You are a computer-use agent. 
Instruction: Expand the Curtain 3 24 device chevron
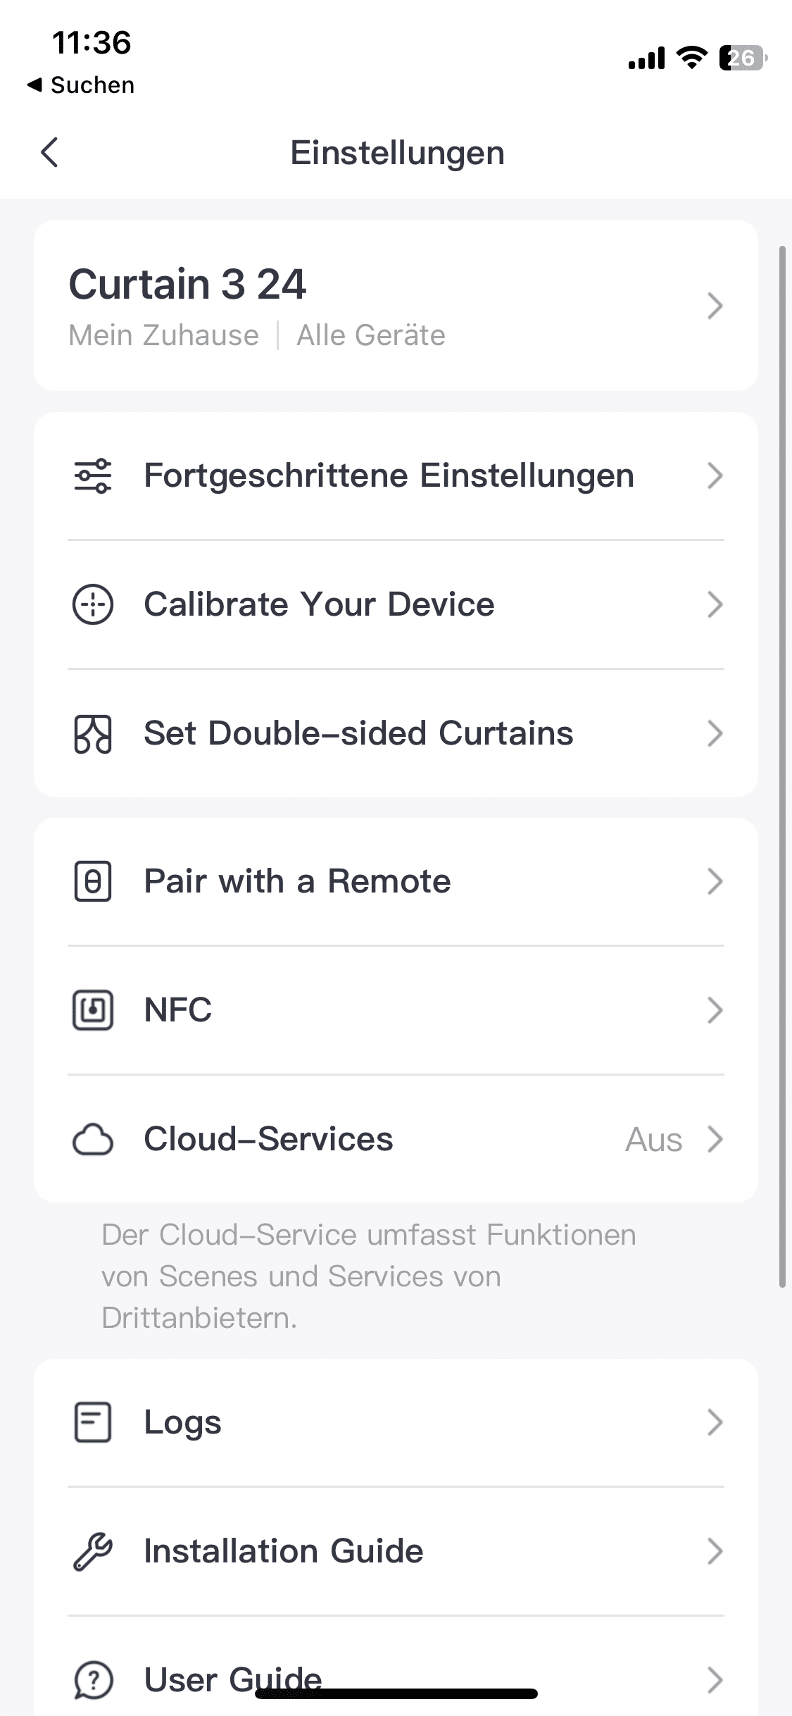tap(715, 306)
